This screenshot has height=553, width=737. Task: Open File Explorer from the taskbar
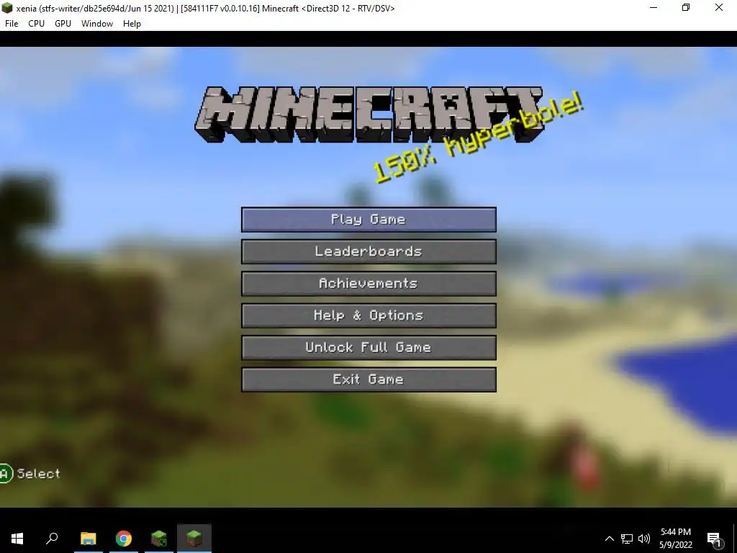pos(88,539)
